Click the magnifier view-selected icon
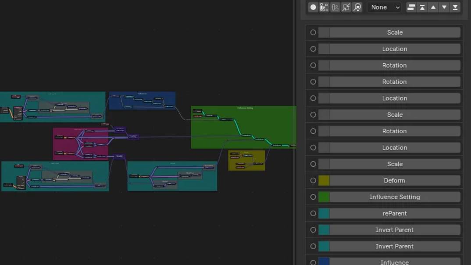The image size is (471, 265). click(357, 7)
